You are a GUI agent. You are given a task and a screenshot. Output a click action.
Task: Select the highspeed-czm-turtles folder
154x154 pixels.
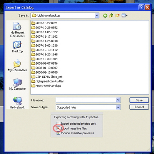tap(47, 81)
